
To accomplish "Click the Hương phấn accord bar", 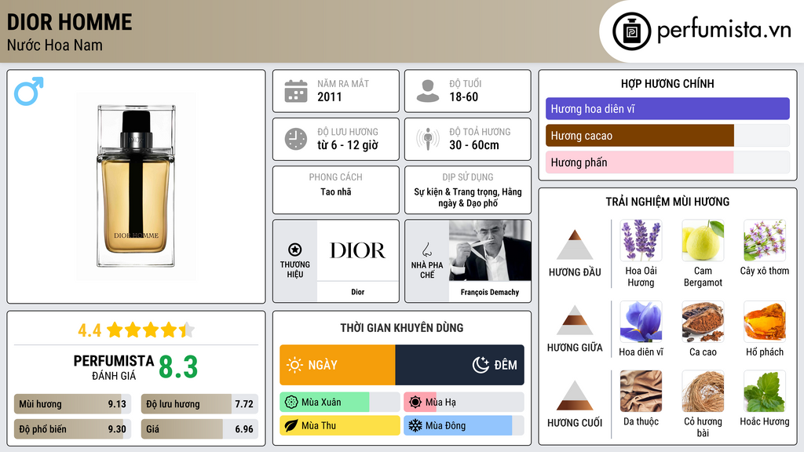I will click(x=667, y=162).
